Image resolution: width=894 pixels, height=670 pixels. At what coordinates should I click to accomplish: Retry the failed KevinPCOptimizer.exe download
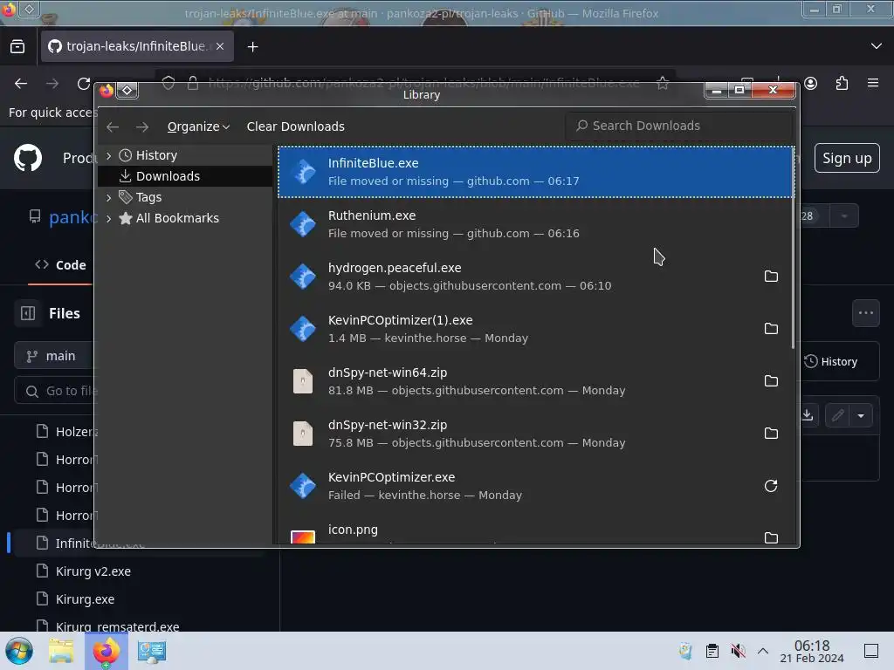coord(771,486)
